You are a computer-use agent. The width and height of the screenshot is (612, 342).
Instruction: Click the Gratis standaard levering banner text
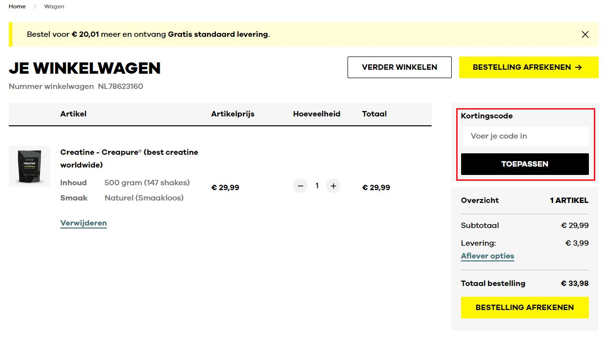[218, 34]
